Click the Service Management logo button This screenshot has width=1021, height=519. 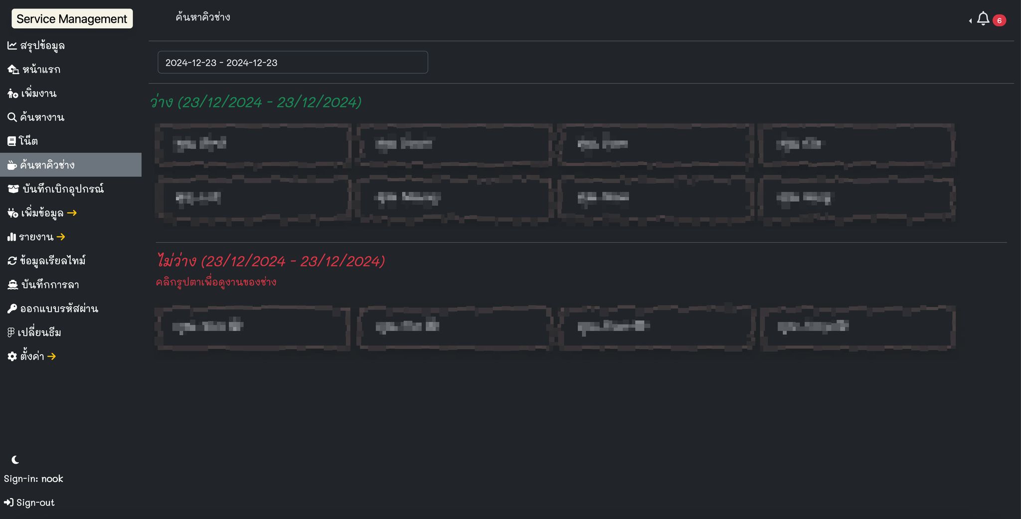tap(72, 19)
